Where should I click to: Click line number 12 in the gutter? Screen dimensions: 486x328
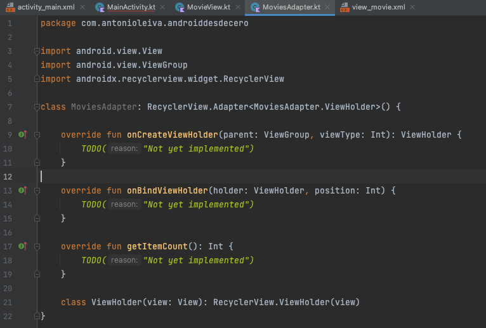point(8,177)
